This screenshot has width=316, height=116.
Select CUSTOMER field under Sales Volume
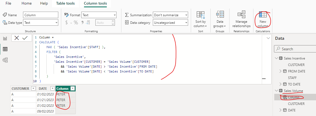point(296,104)
